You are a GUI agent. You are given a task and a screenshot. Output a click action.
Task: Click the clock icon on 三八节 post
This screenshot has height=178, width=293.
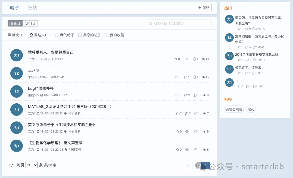click(x=40, y=77)
